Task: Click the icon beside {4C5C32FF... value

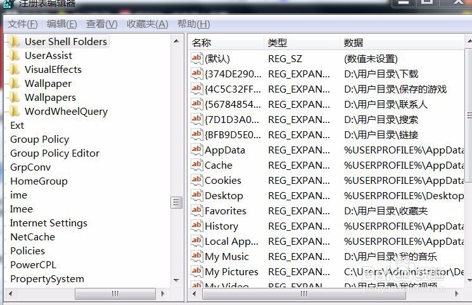Action: 197,89
